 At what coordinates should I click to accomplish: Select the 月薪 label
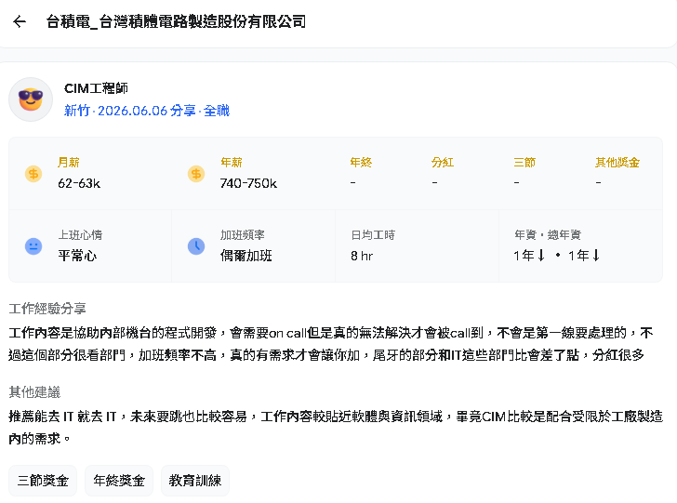[x=69, y=163]
